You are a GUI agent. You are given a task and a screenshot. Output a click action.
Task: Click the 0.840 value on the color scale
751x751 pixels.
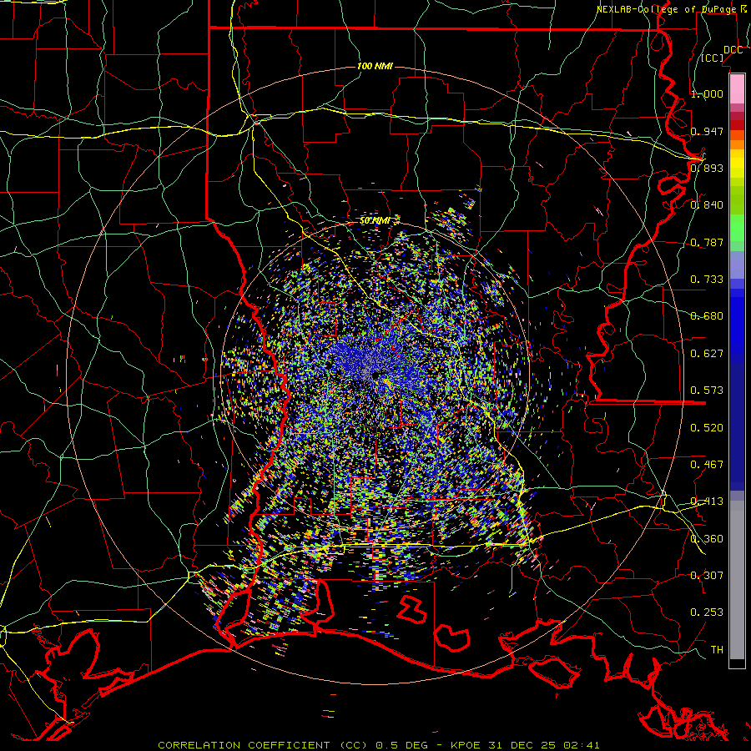coord(707,205)
